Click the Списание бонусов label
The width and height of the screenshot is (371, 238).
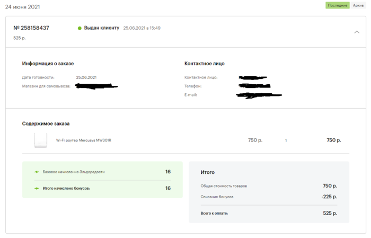pyautogui.click(x=217, y=197)
